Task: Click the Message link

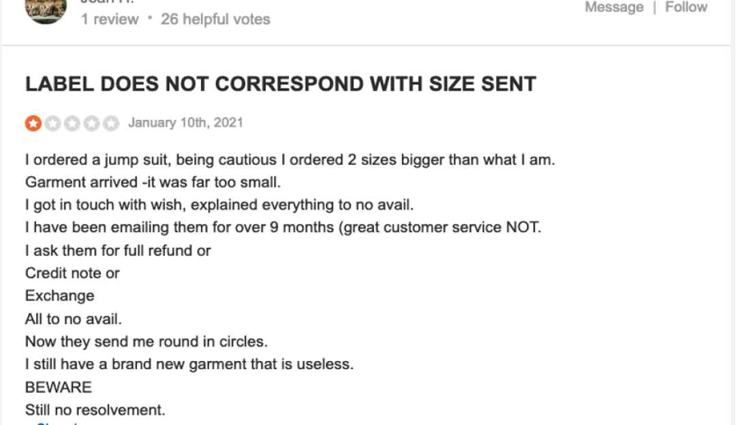Action: [x=614, y=7]
